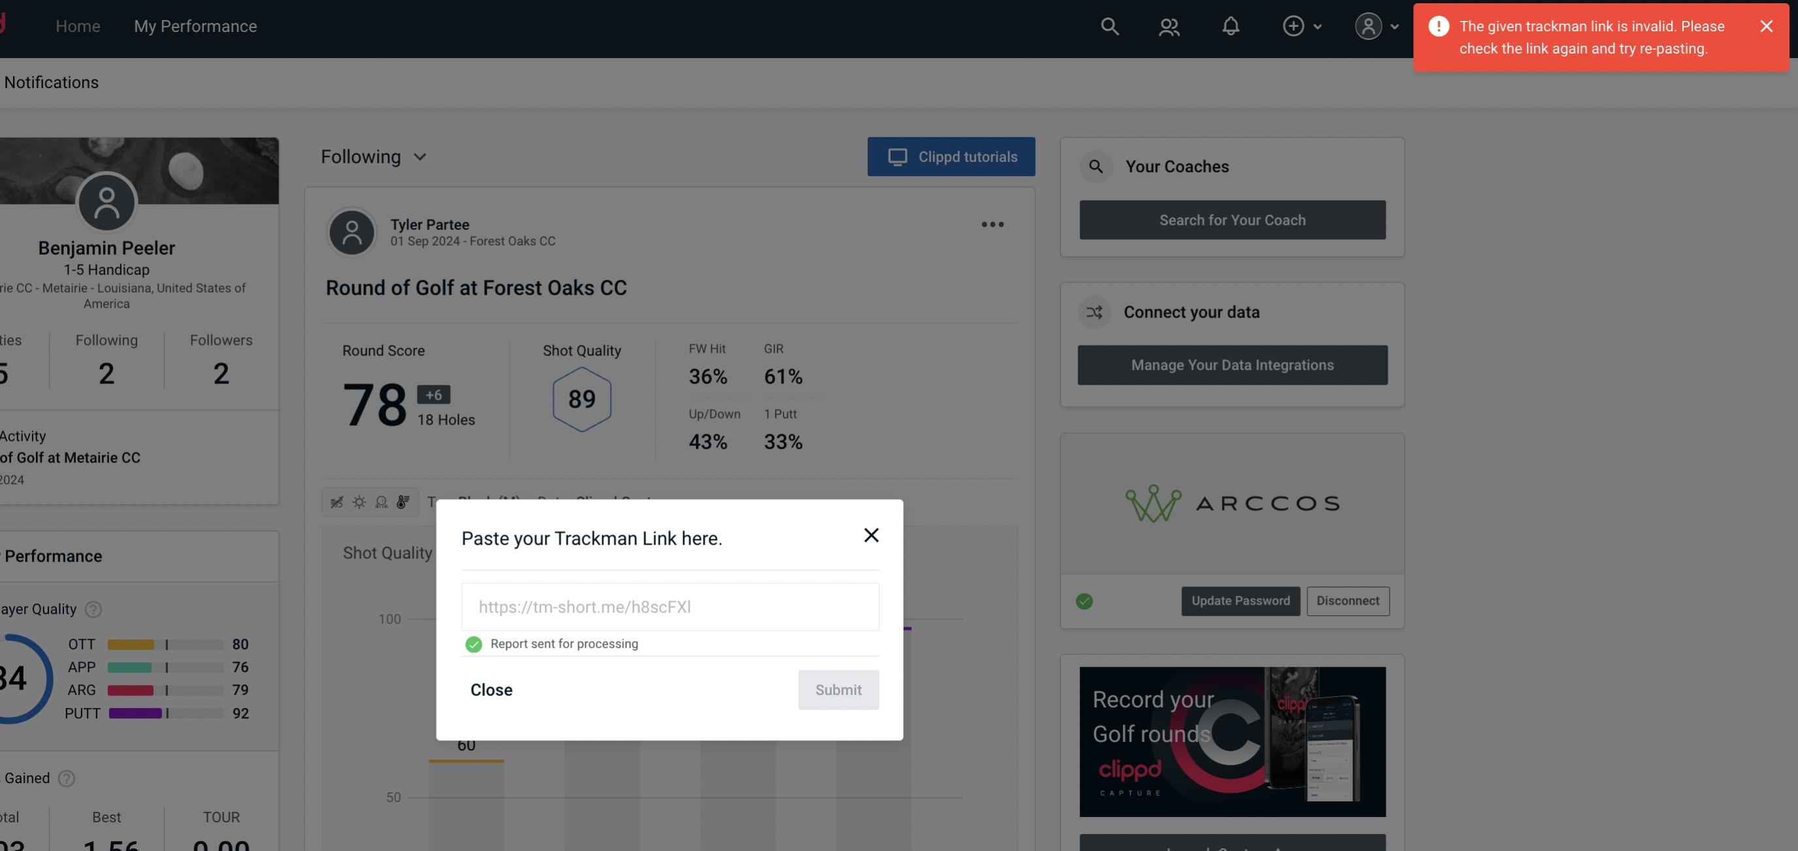This screenshot has width=1798, height=851.
Task: Click the search icon in top navigation
Action: 1107,25
